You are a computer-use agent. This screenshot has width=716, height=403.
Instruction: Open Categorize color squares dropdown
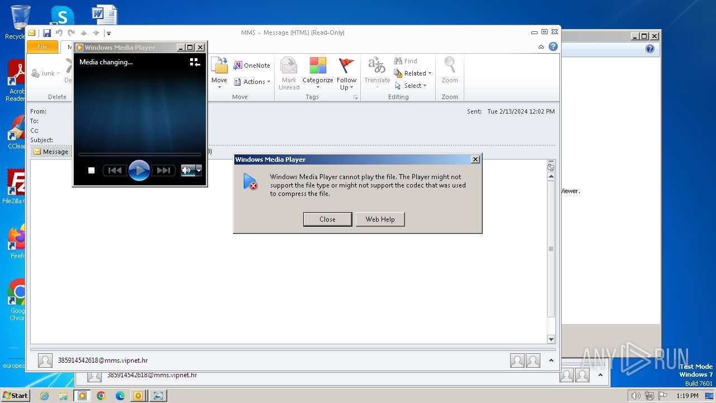(x=318, y=73)
